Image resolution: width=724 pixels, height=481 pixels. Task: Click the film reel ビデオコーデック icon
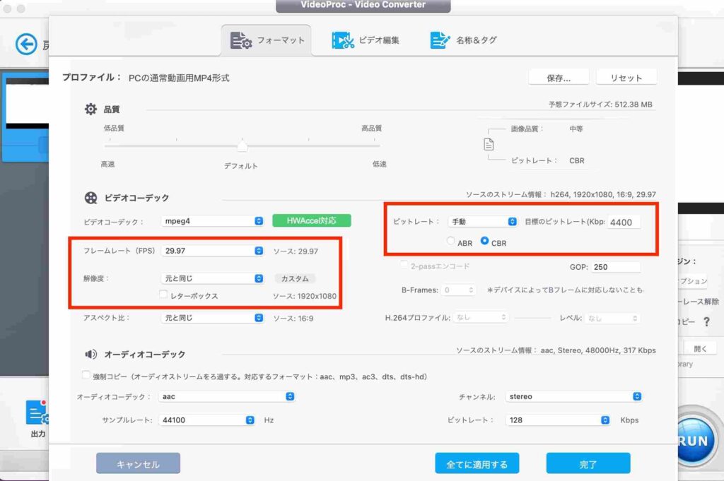click(x=91, y=198)
